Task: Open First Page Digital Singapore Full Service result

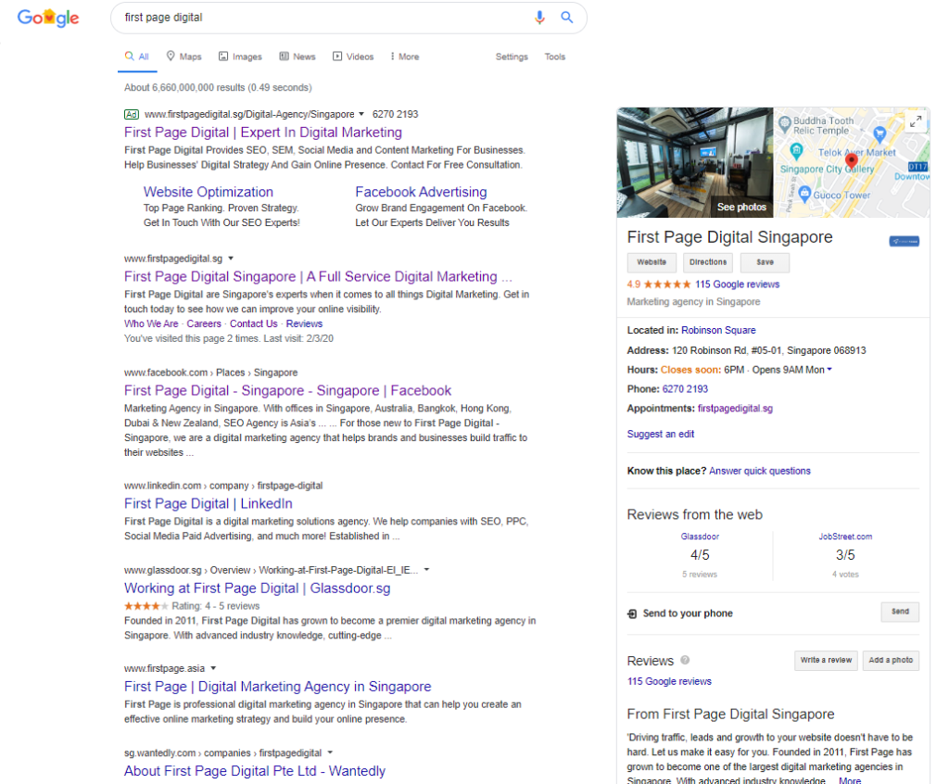Action: pos(319,277)
